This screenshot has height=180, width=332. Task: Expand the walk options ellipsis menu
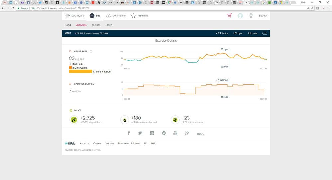(265, 33)
